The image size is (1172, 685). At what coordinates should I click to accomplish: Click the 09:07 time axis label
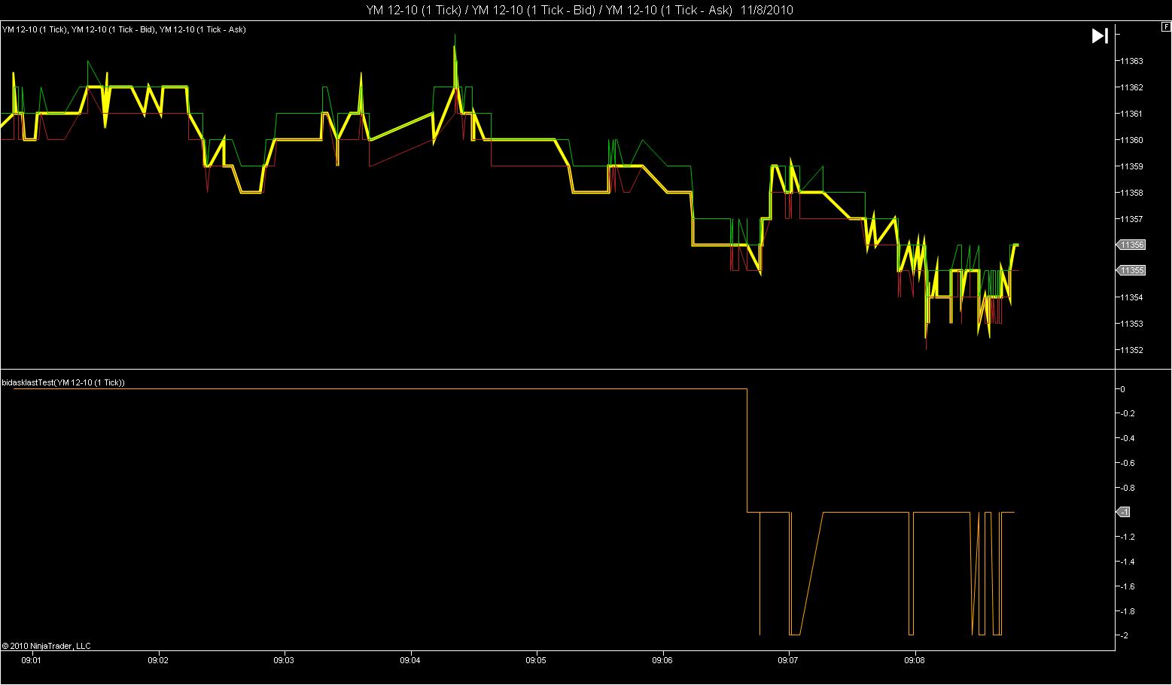pyautogui.click(x=788, y=661)
